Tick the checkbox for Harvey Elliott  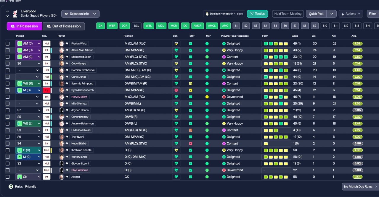(x=7, y=97)
